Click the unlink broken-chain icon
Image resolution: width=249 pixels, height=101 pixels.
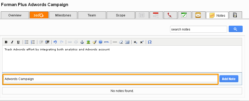(76, 42)
